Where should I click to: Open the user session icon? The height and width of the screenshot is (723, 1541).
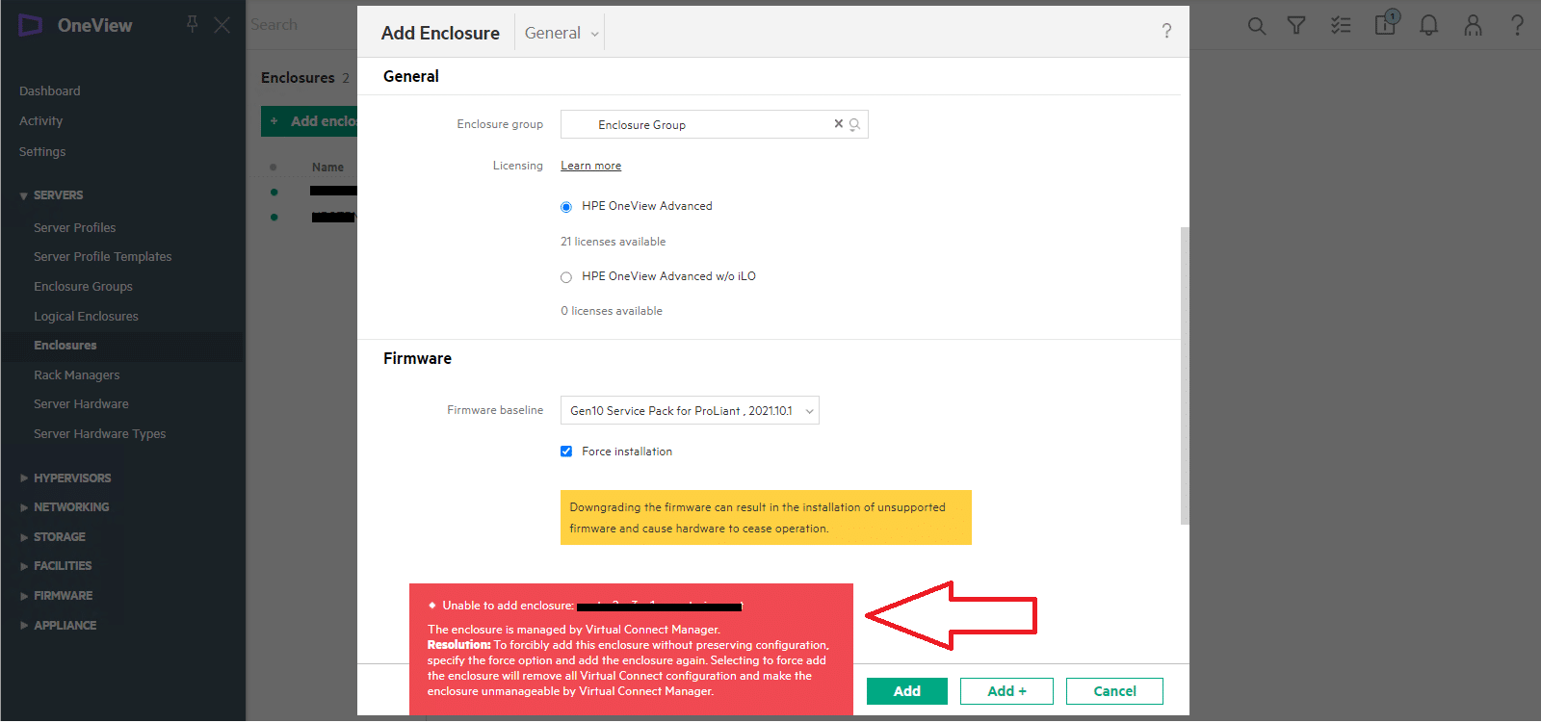[1473, 26]
